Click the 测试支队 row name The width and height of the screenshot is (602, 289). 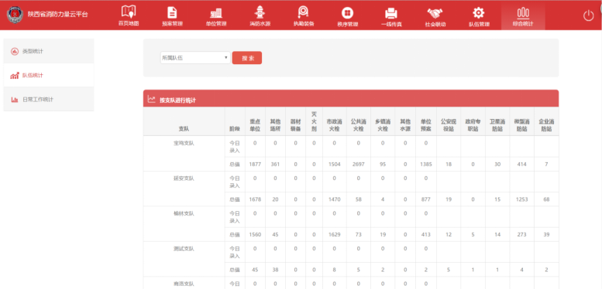(184, 249)
